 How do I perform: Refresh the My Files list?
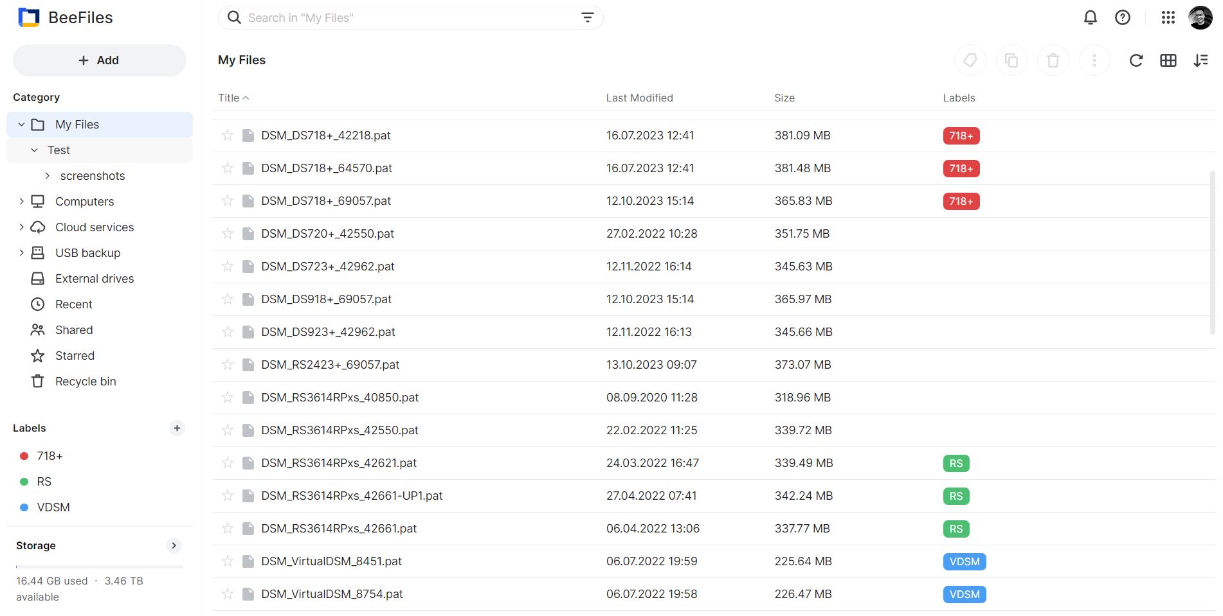(1136, 60)
